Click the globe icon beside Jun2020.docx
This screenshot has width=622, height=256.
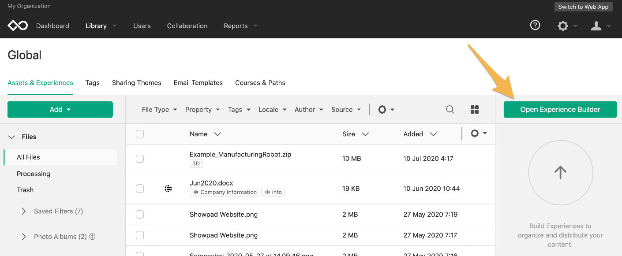[x=168, y=189]
